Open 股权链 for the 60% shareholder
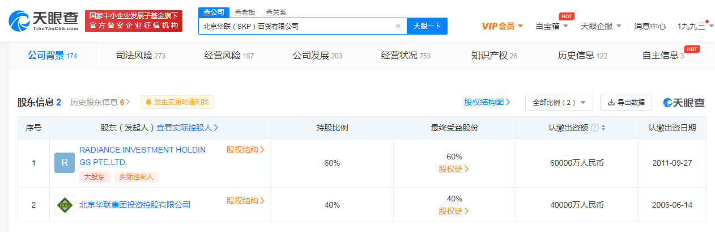Viewport: 715px width, 232px height. click(454, 169)
